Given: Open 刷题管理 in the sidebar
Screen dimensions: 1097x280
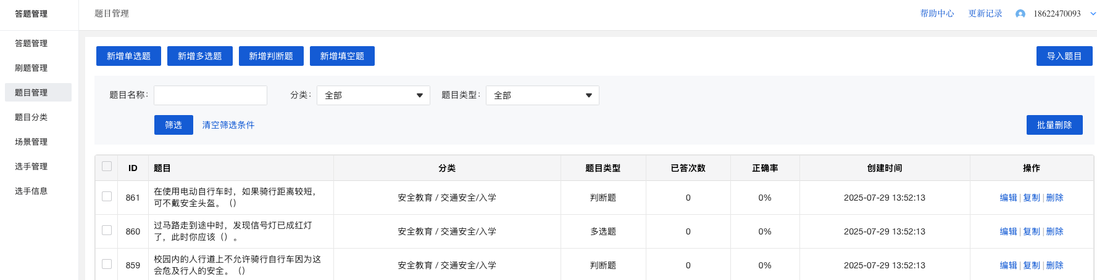Looking at the screenshot, I should 31,68.
